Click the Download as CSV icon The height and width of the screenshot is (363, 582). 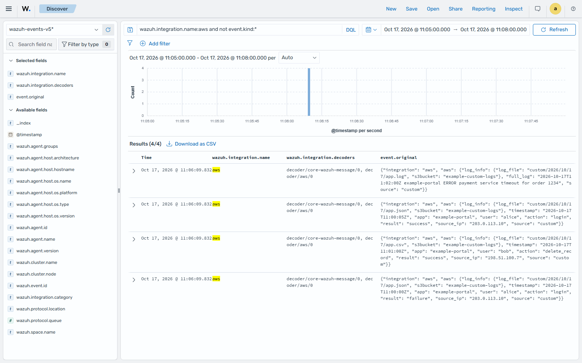169,144
